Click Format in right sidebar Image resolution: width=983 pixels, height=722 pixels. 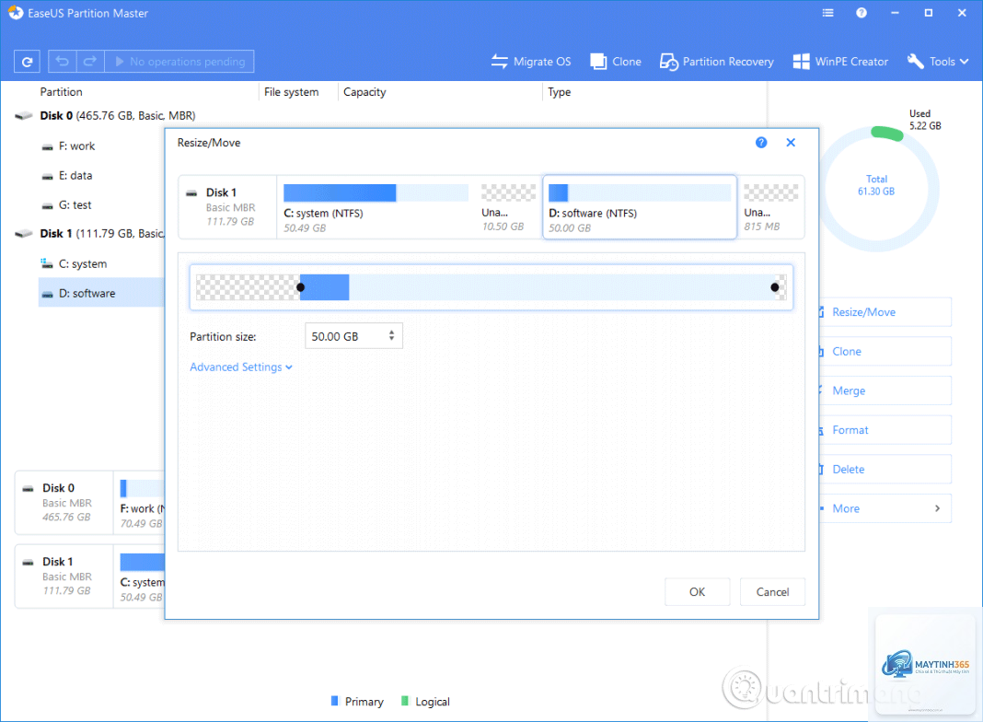(885, 430)
